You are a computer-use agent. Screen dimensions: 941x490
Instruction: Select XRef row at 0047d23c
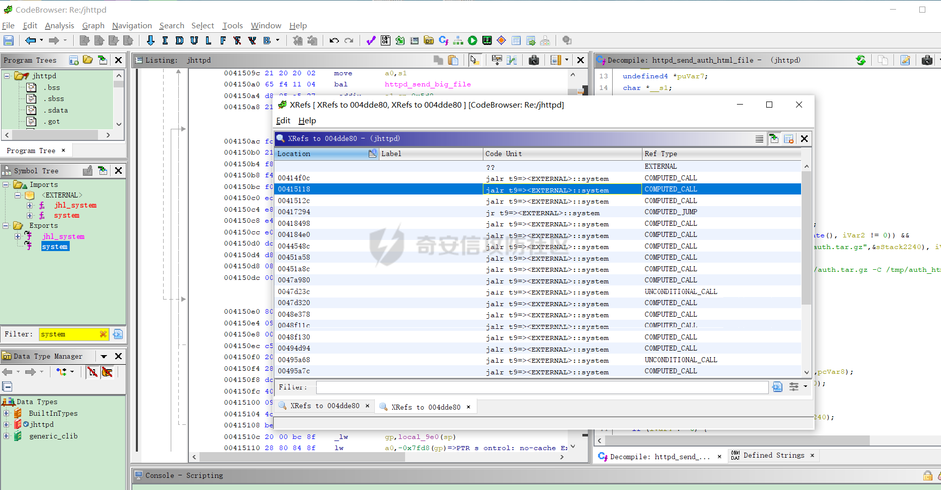(538, 291)
